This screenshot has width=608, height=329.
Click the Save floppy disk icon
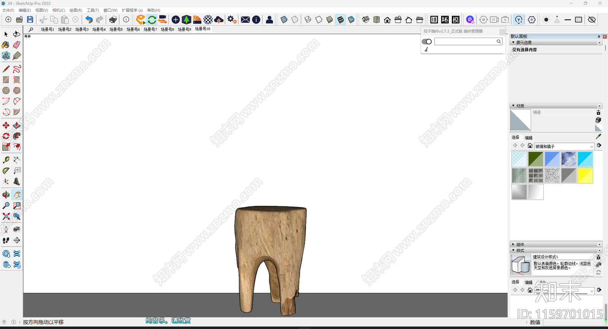(x=30, y=19)
